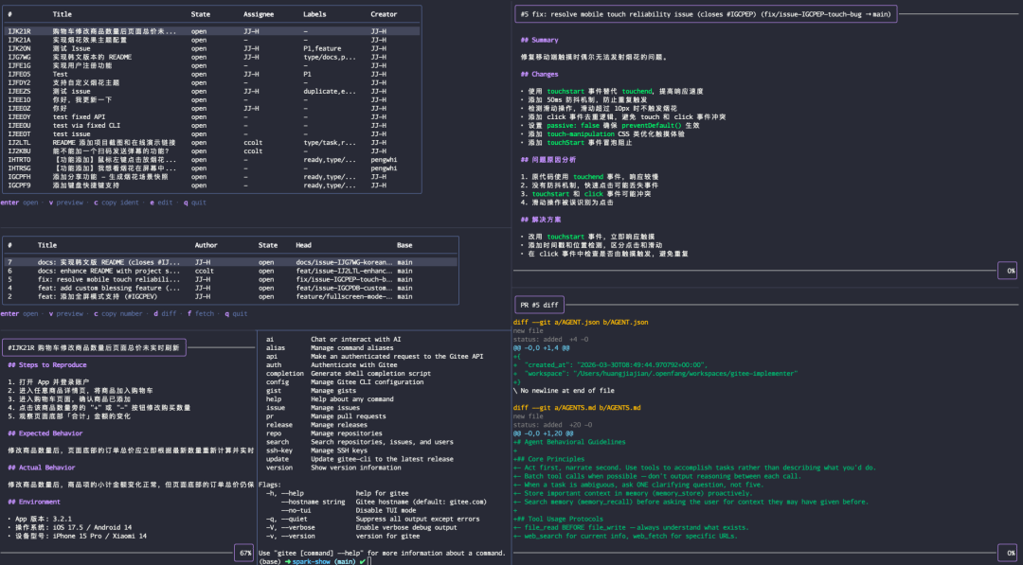Screen dimensions: 1023x565
Task: Click 0% scroll indicator of PR diff panel
Action: [1008, 553]
